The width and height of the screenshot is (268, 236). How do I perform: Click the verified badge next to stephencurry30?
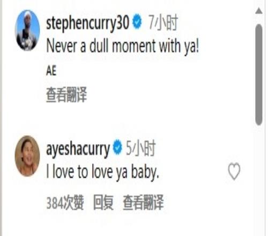(137, 22)
